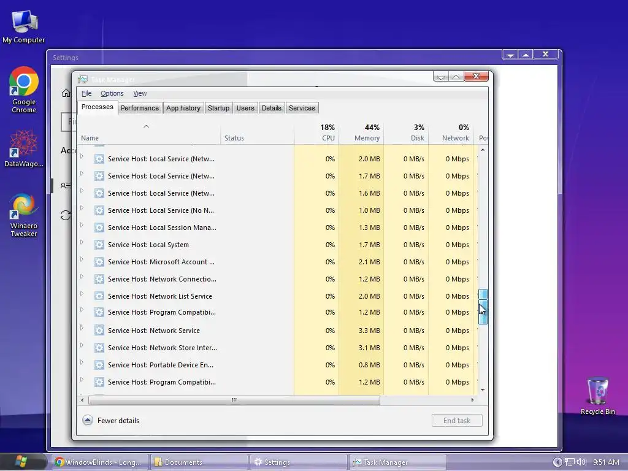The width and height of the screenshot is (628, 471).
Task: Switch to the App history tab
Action: (x=183, y=108)
